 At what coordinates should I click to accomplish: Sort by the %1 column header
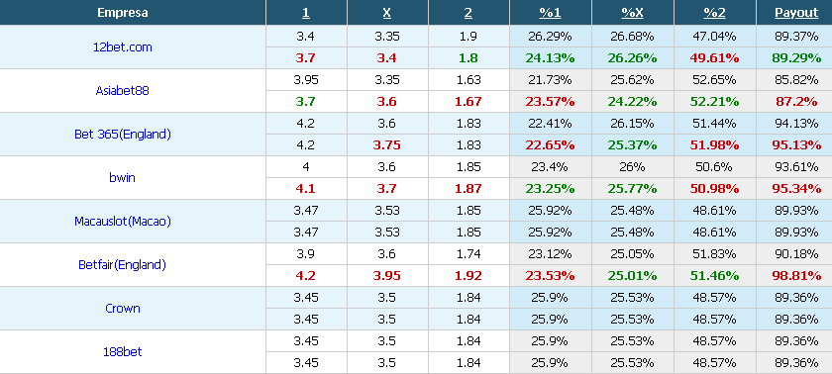[551, 13]
